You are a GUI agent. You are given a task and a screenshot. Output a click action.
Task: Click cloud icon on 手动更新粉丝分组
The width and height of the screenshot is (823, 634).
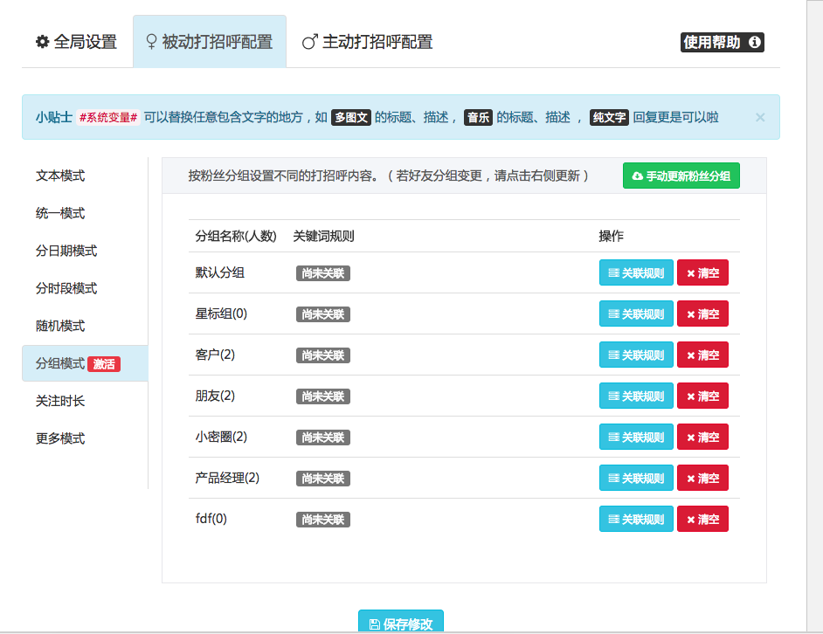(637, 176)
